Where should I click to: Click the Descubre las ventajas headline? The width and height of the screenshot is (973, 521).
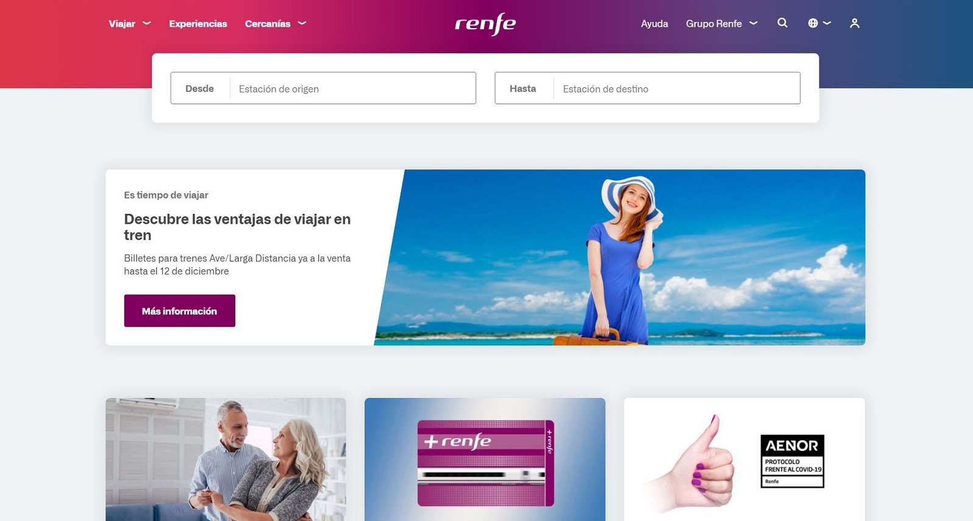(237, 227)
